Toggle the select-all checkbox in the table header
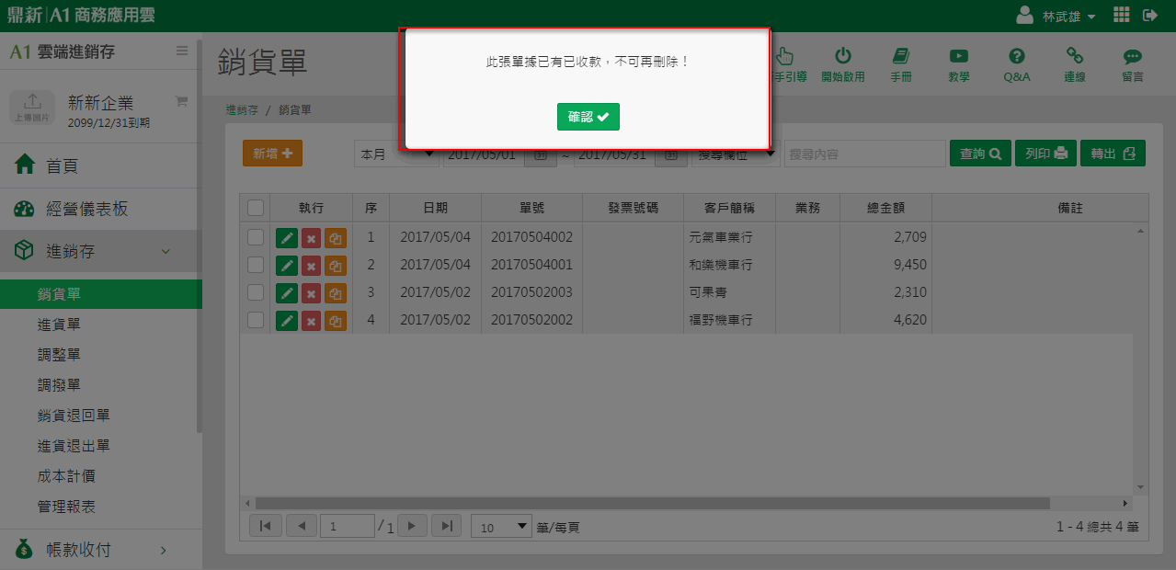Viewport: 1176px width, 570px height. [x=256, y=208]
